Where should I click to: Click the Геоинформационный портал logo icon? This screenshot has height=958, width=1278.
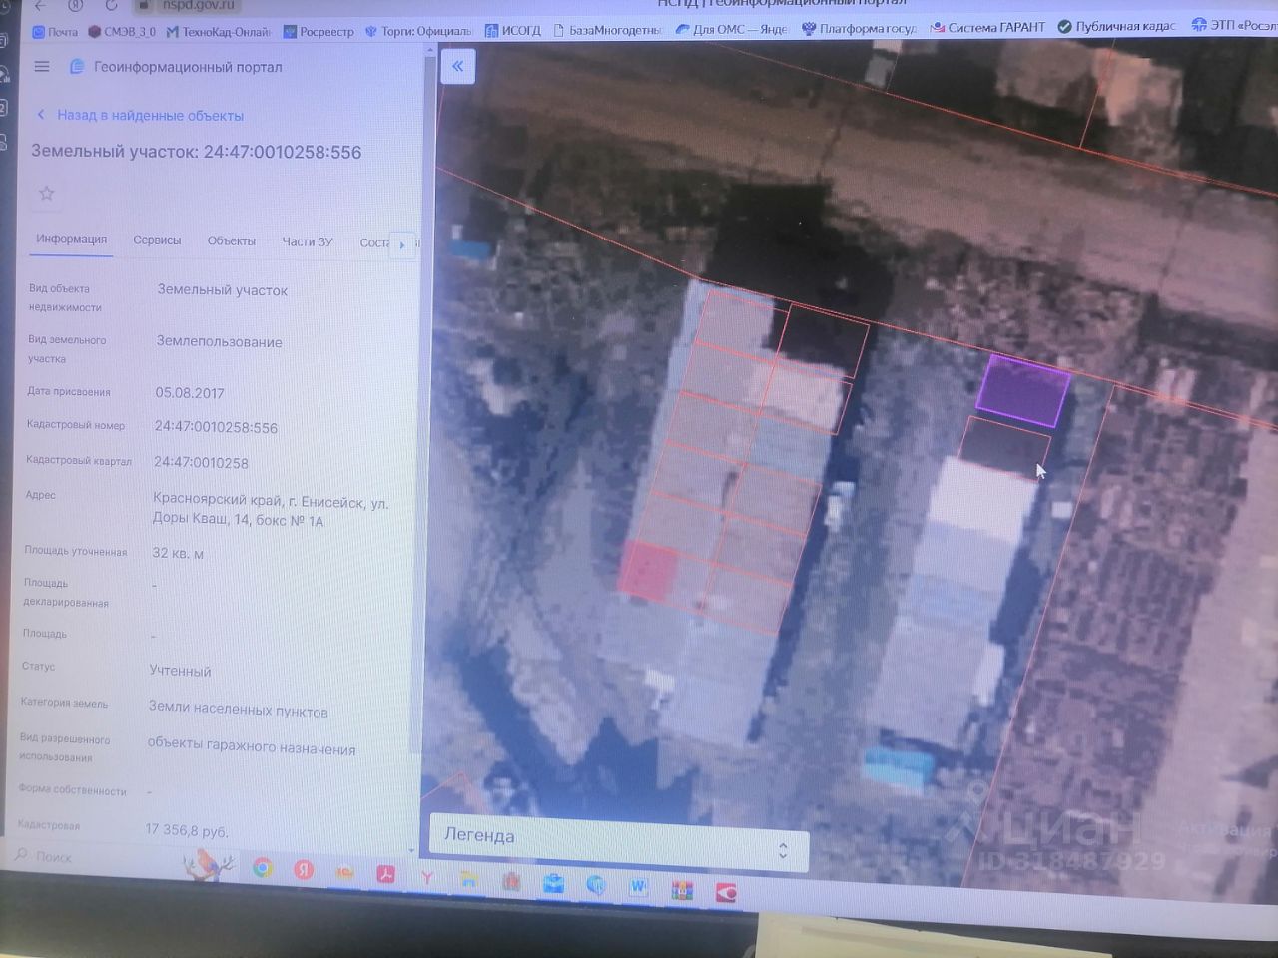pos(77,67)
